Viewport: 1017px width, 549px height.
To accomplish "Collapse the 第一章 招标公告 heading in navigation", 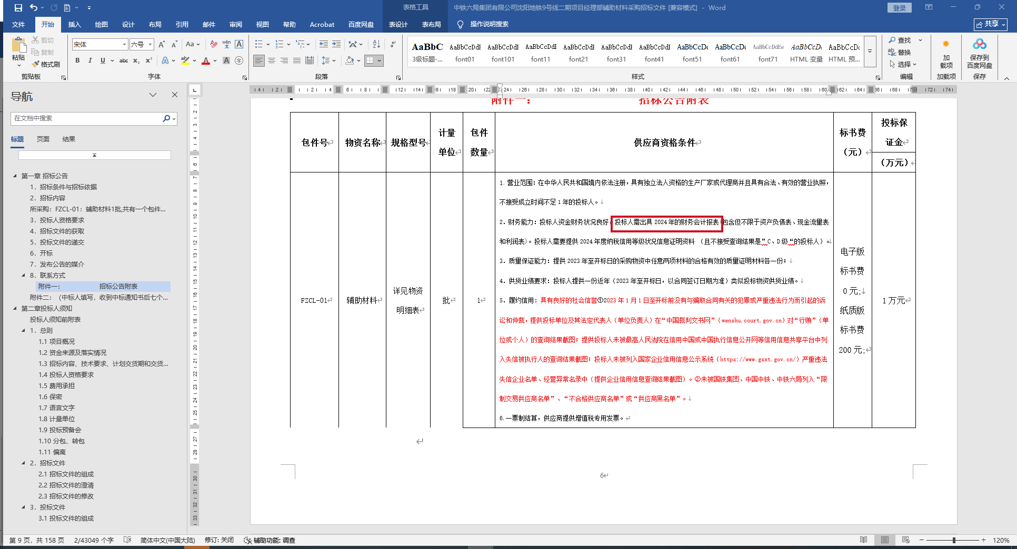I will tap(15, 176).
